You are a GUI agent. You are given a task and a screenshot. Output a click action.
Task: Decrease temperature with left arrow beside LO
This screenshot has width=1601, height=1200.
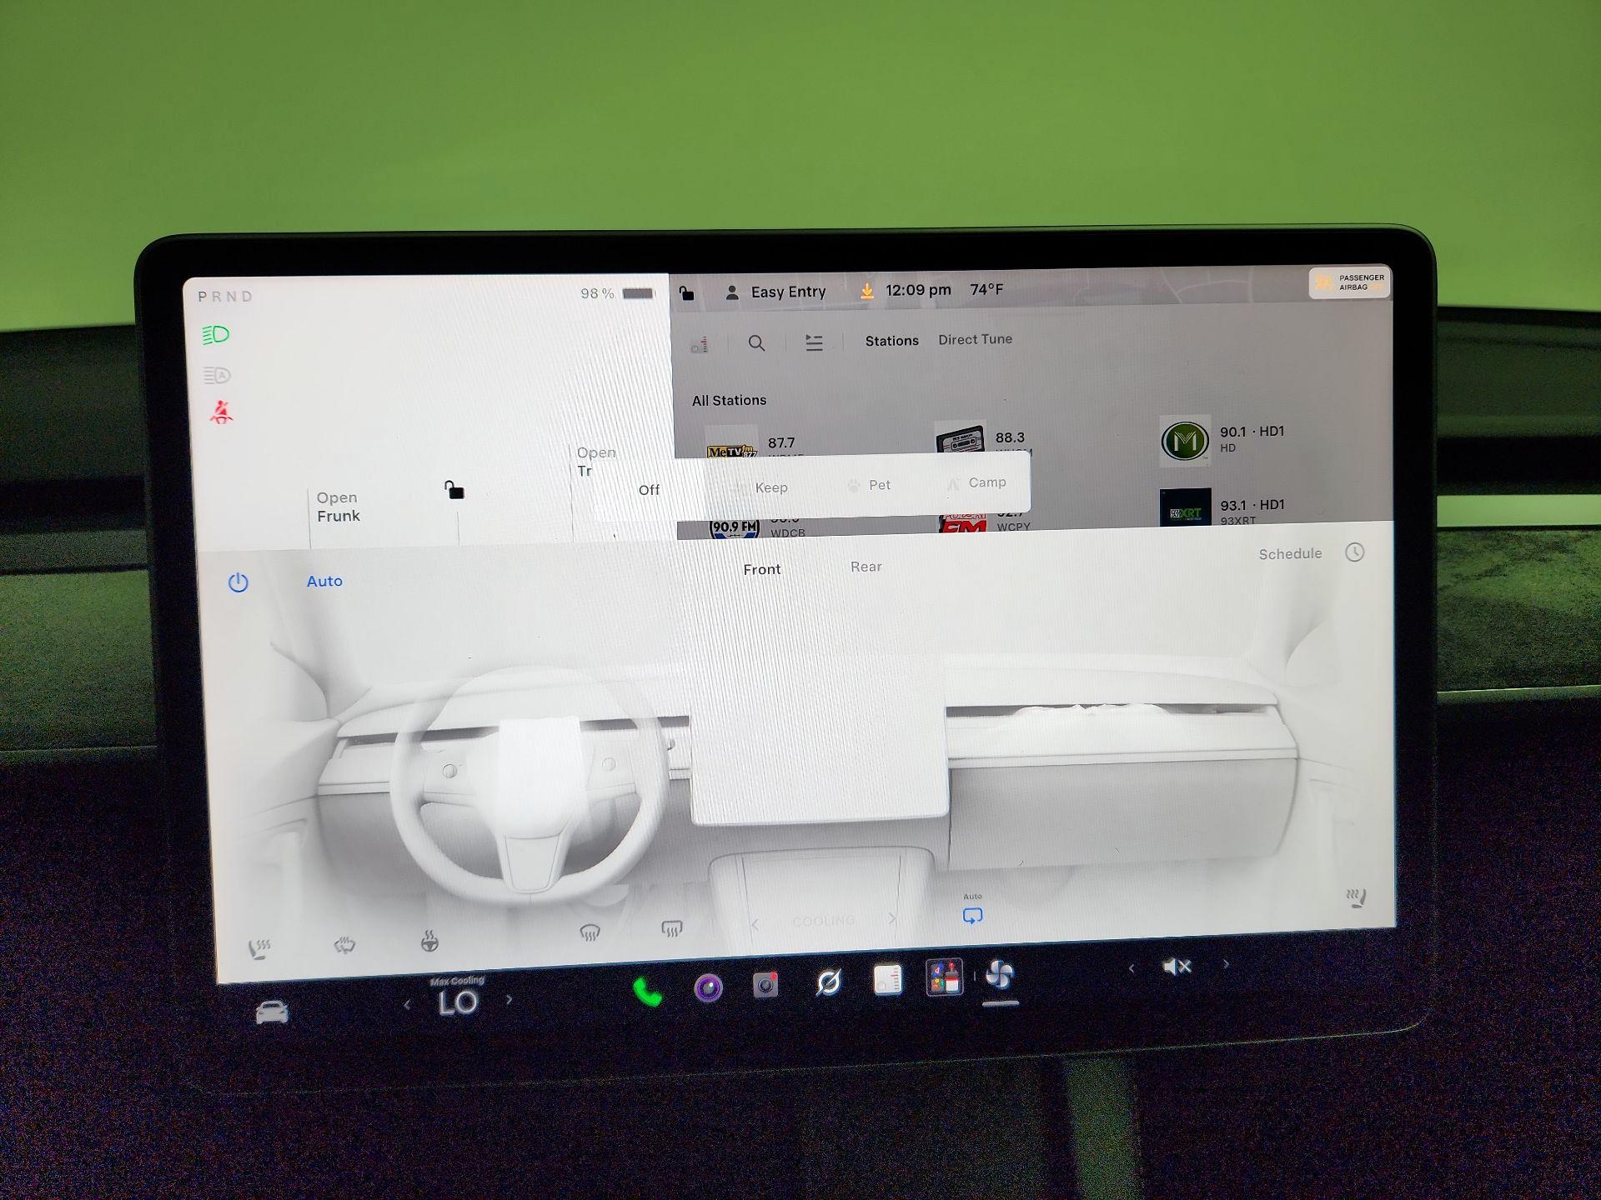(x=407, y=1005)
